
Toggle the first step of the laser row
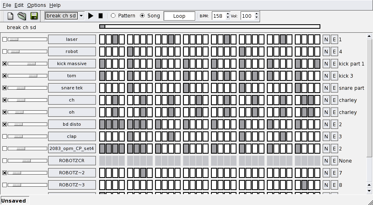pyautogui.click(x=102, y=40)
